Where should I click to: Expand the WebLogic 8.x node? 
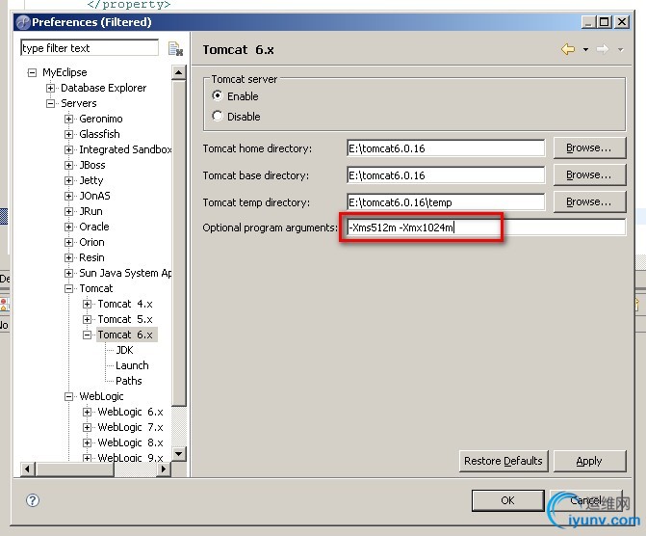click(x=87, y=442)
